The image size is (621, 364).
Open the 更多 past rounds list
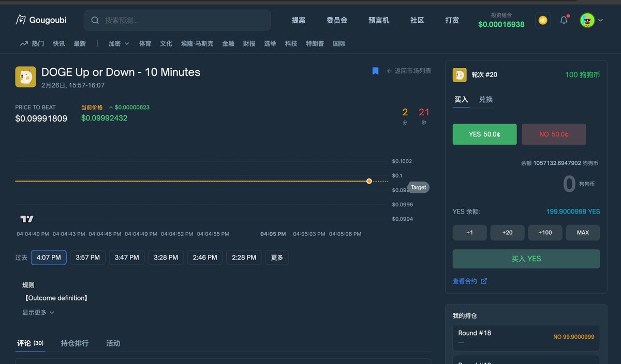pos(277,257)
